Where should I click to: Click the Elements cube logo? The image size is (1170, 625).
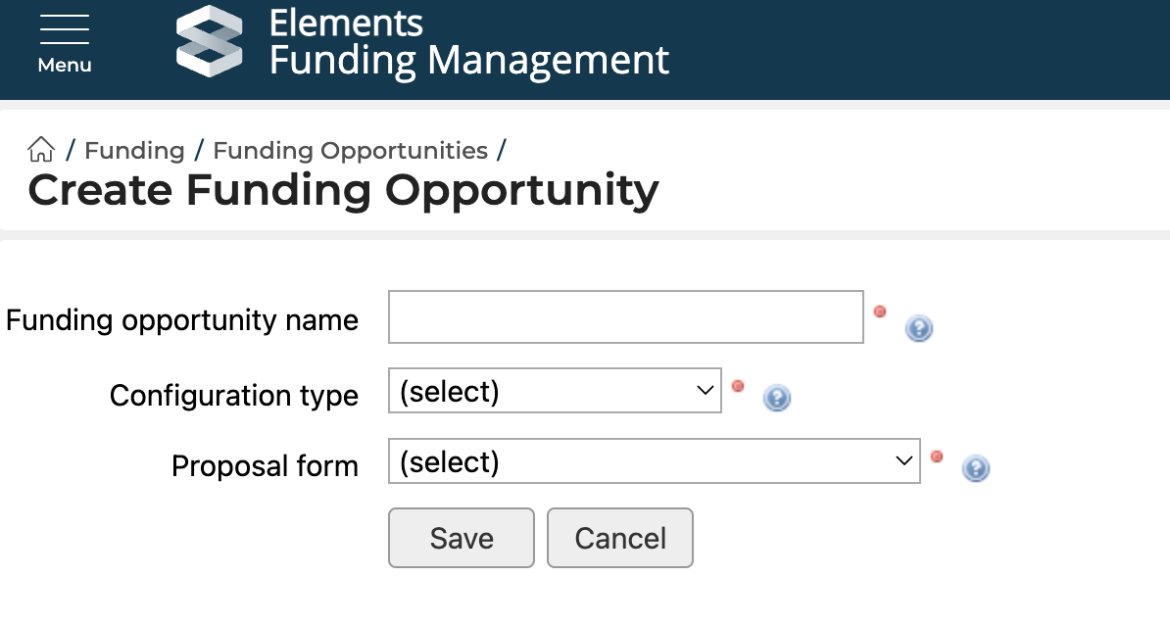point(209,41)
